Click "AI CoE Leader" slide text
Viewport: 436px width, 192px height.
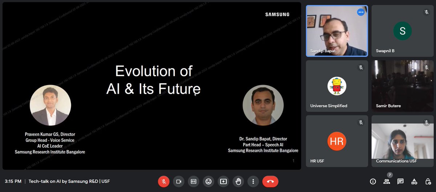pos(50,146)
